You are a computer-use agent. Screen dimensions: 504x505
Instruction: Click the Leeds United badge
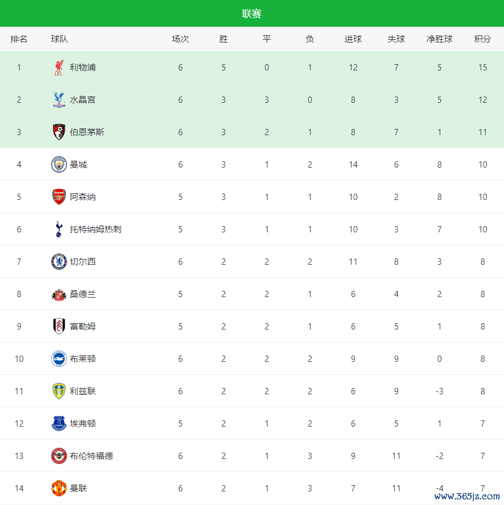click(x=59, y=391)
